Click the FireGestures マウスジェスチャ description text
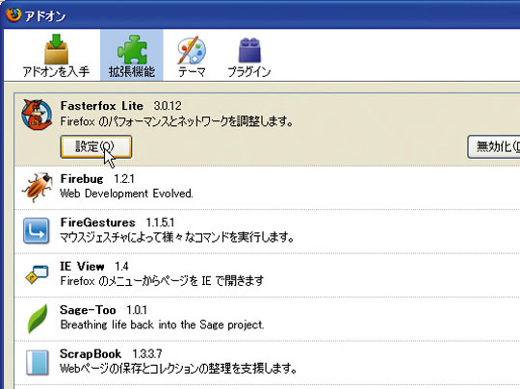 177,237
